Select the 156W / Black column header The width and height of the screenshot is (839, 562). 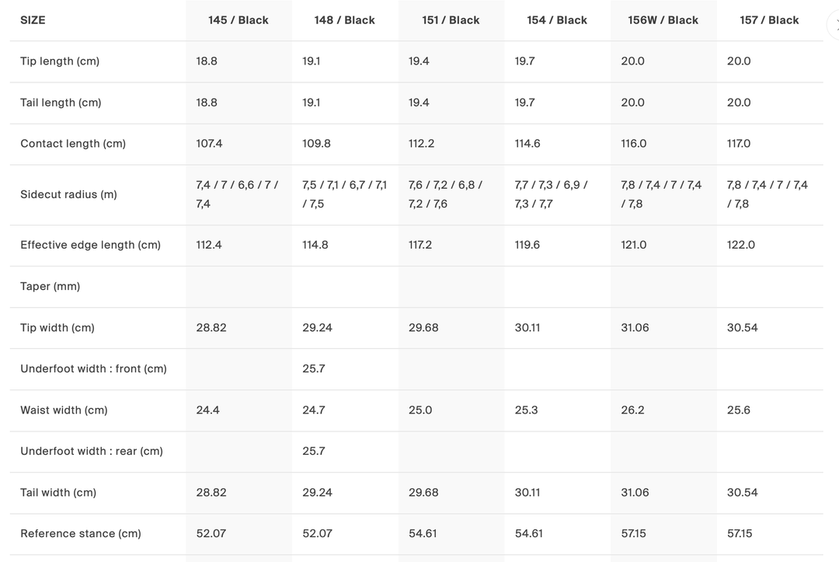[663, 20]
